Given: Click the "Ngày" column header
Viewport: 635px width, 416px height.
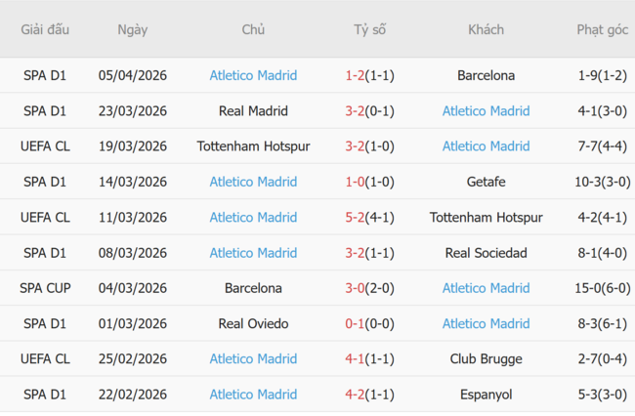Looking at the screenshot, I should [132, 29].
